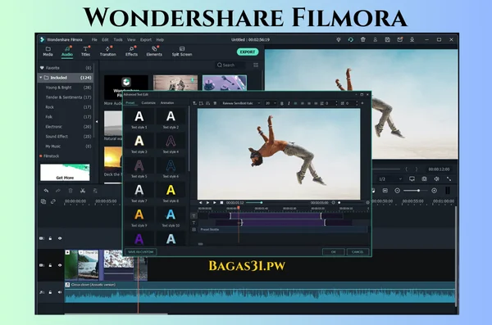Click the green EXPORT button
This screenshot has width=492, height=325.
point(248,52)
